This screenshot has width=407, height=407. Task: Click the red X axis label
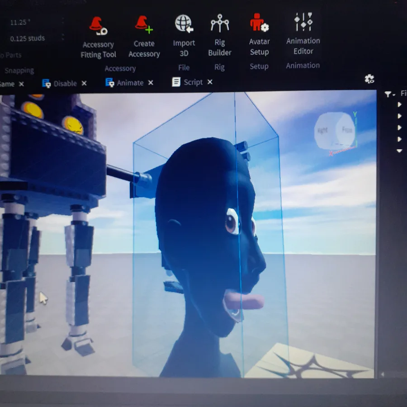[x=331, y=154]
